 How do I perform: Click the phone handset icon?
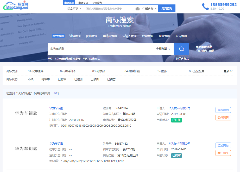click(x=205, y=7)
